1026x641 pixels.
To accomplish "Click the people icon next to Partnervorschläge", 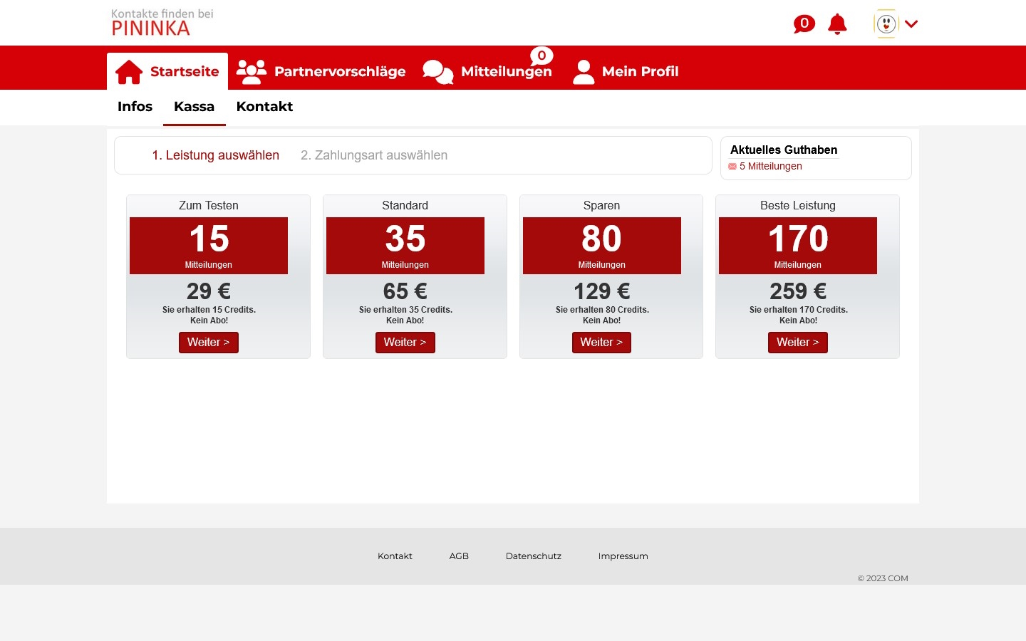I will pos(251,71).
